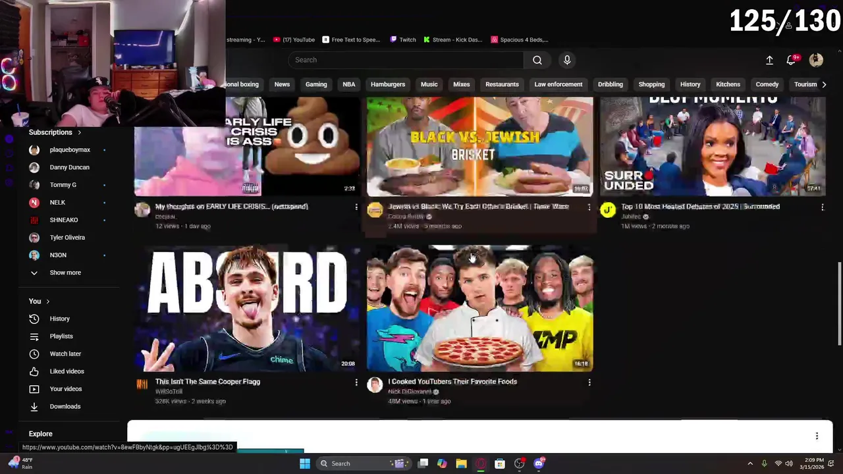This screenshot has width=843, height=474.
Task: Select the Comedy category chip
Action: click(767, 84)
